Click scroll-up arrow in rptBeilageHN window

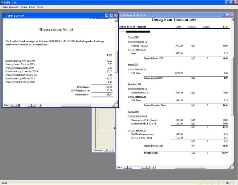tap(232, 20)
